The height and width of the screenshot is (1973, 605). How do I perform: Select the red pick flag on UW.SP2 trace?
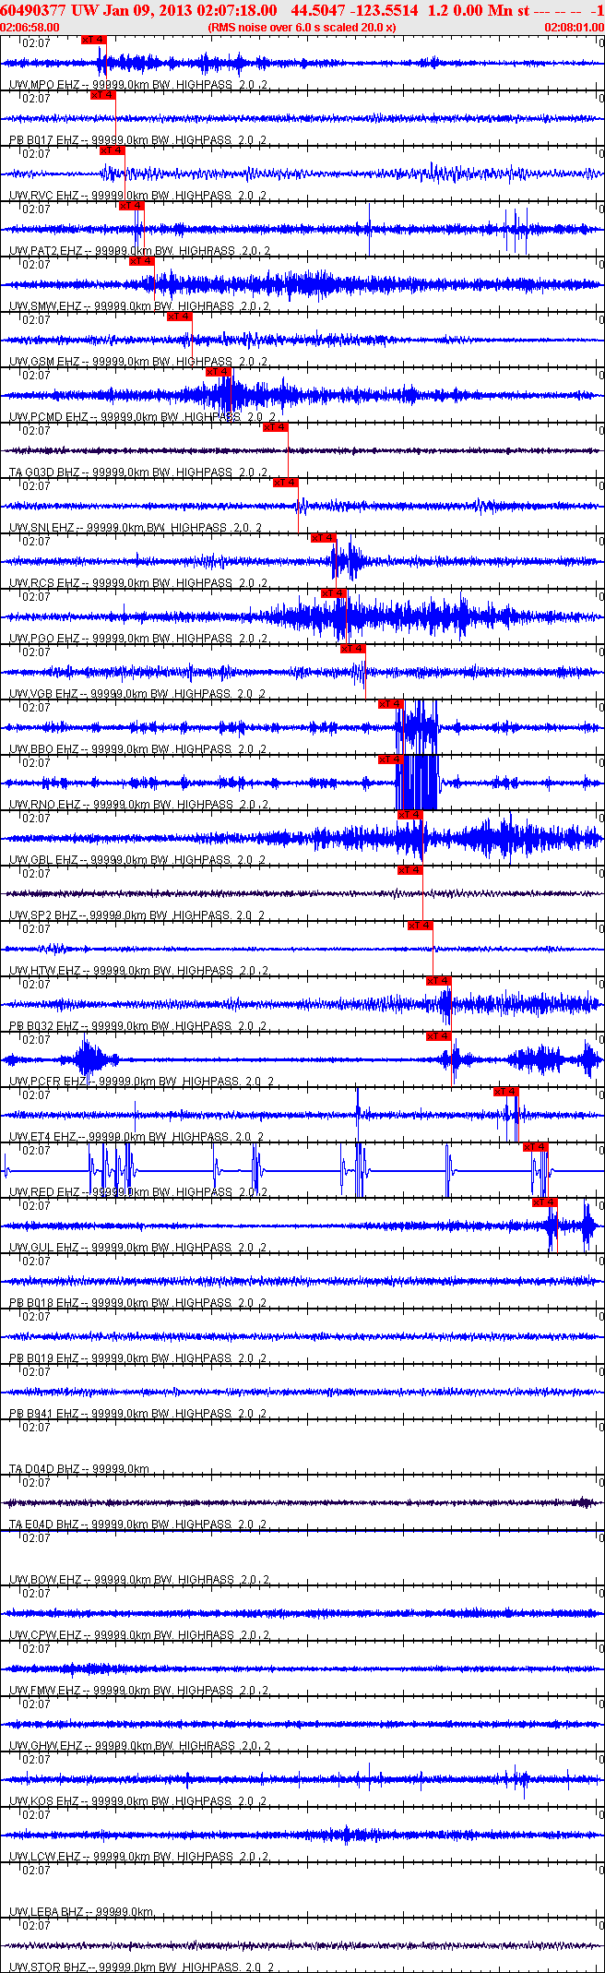(x=410, y=870)
